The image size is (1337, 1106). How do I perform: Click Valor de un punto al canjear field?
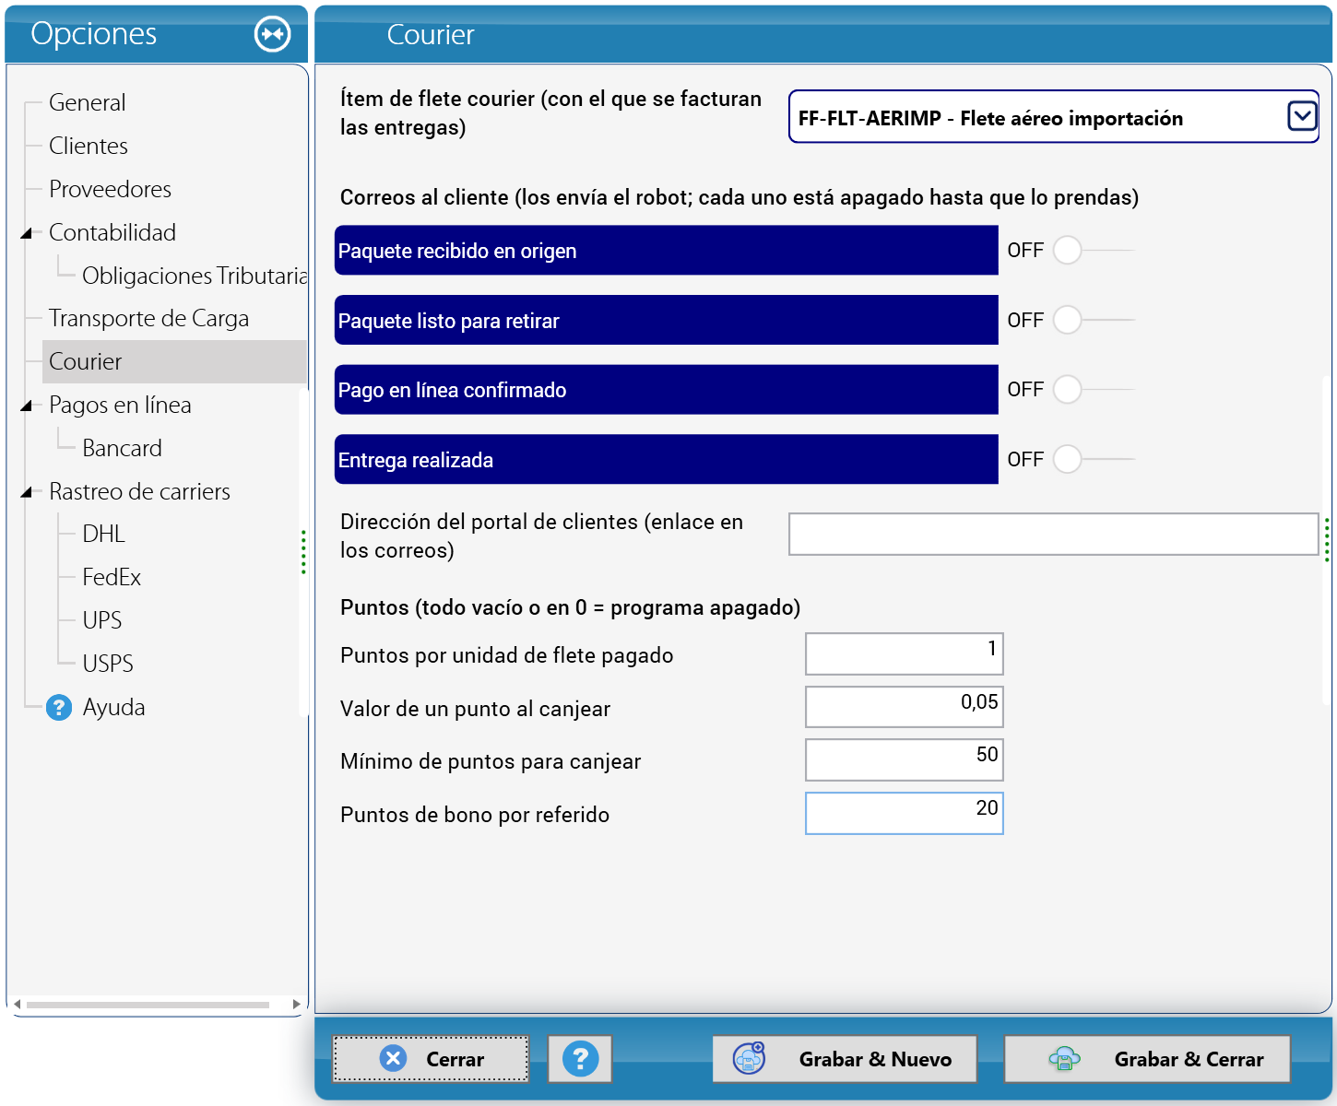click(x=905, y=707)
